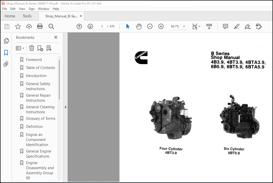Click the find current bookmark icon

coord(49,48)
